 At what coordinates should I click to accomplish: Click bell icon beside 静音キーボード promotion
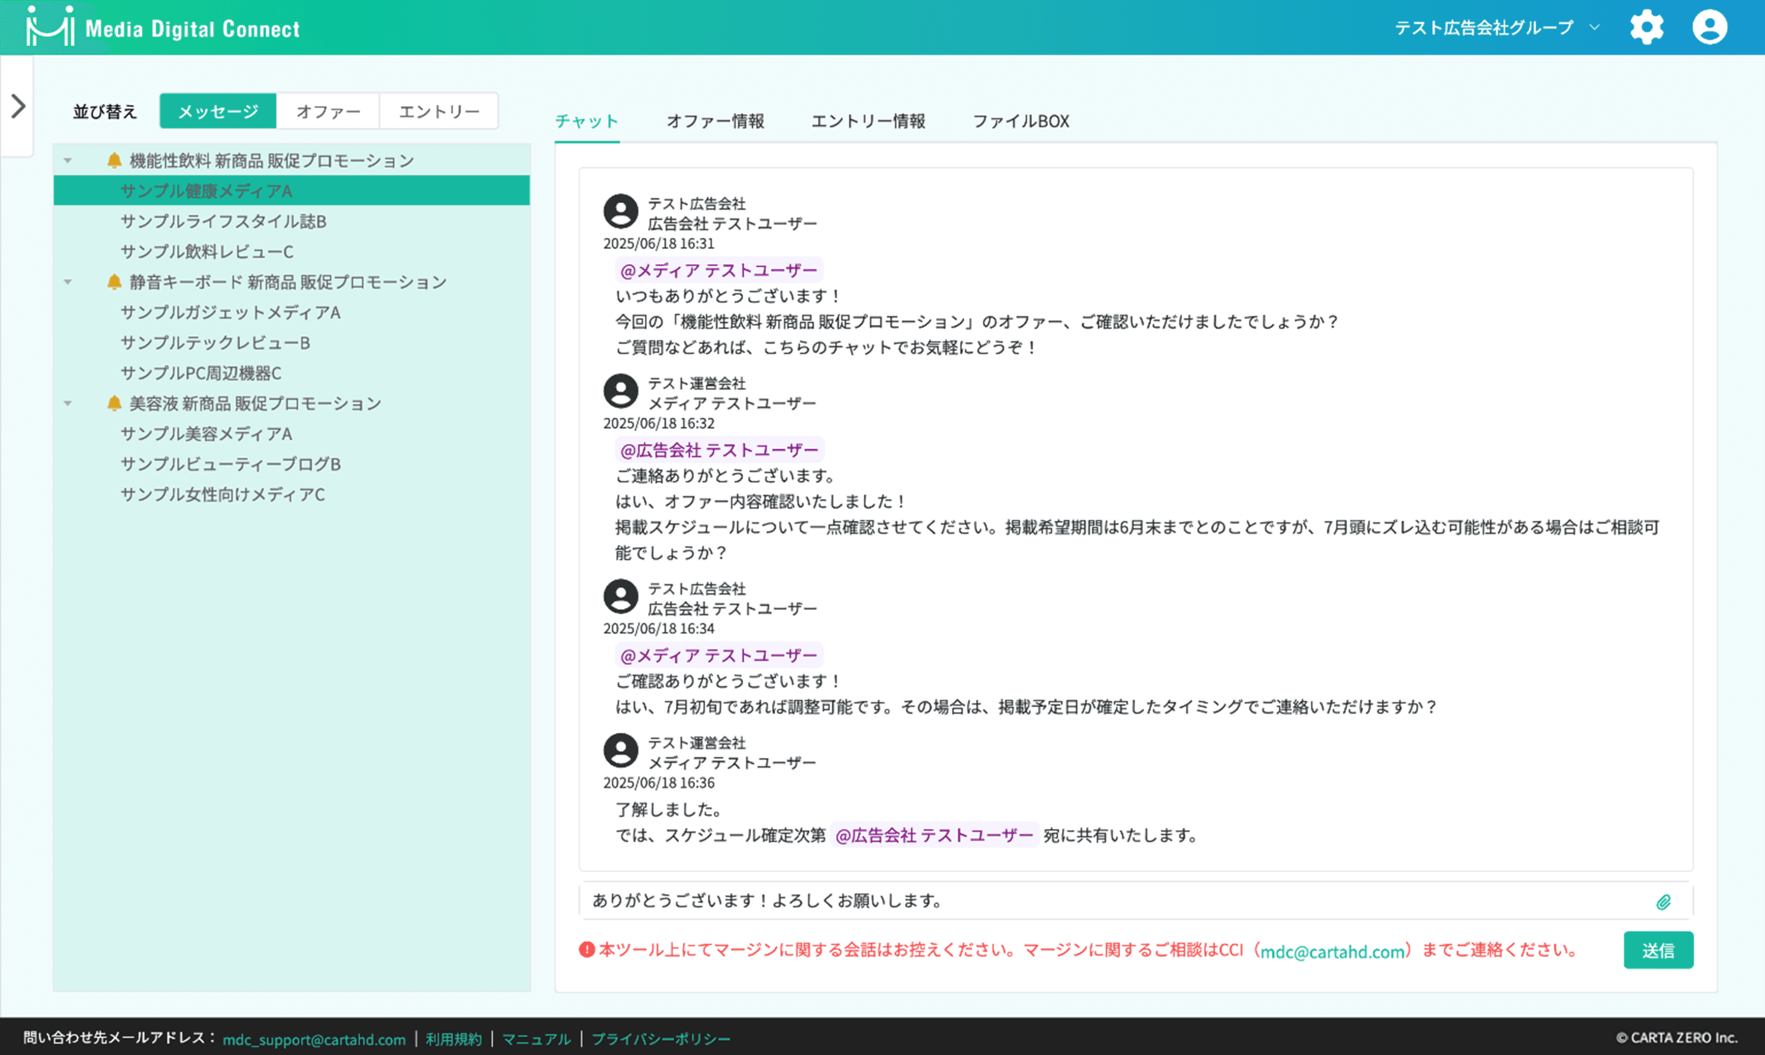[114, 282]
